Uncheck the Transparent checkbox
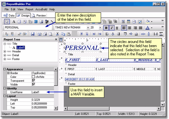The image size is (169, 119). click(33, 80)
